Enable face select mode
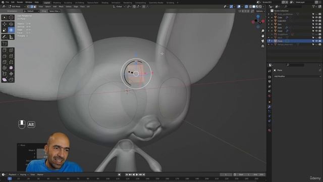The width and height of the screenshot is (323, 182). 35,7
